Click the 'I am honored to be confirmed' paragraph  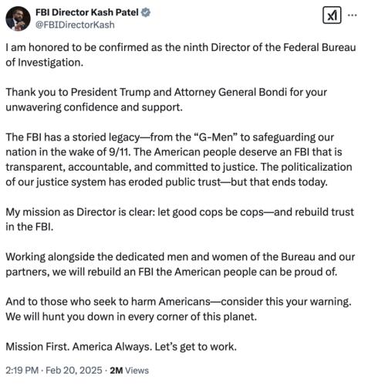pyautogui.click(x=181, y=55)
